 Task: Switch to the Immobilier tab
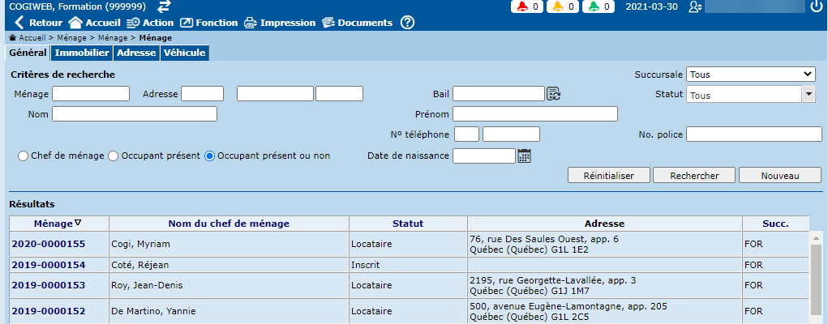pyautogui.click(x=82, y=53)
